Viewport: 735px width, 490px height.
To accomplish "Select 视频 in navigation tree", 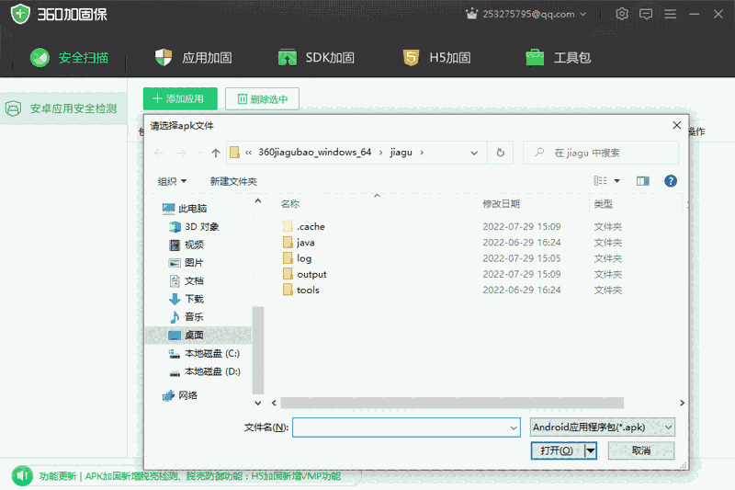I will 187,245.
